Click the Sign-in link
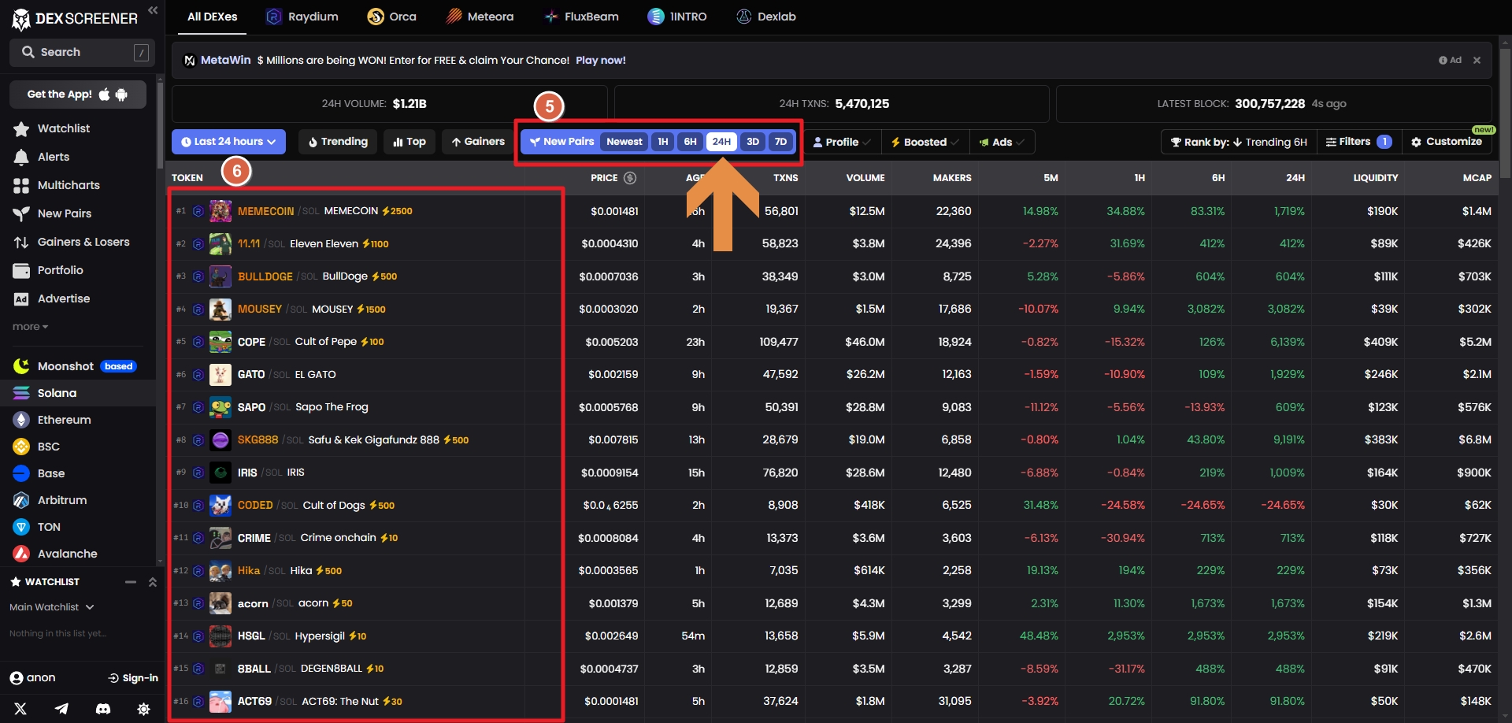Viewport: 1512px width, 723px height. click(x=134, y=678)
